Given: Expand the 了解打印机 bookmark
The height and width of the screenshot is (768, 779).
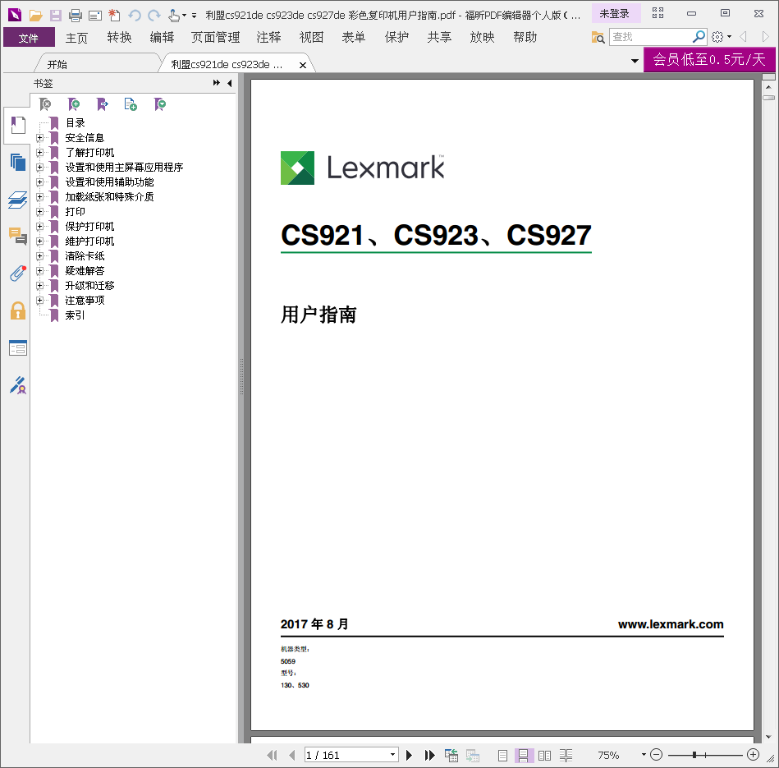Looking at the screenshot, I should tap(39, 153).
